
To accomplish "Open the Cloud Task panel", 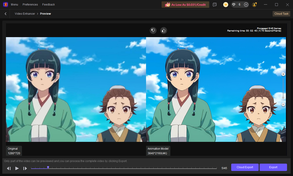I will tap(281, 14).
